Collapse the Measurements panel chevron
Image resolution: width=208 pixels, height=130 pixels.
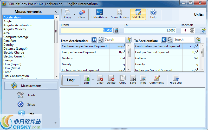(56, 12)
